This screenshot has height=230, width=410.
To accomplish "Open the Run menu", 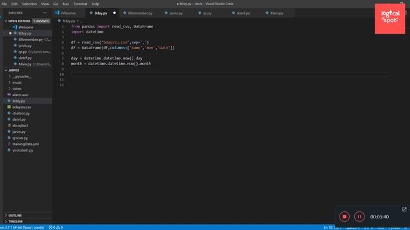I will pyautogui.click(x=65, y=4).
